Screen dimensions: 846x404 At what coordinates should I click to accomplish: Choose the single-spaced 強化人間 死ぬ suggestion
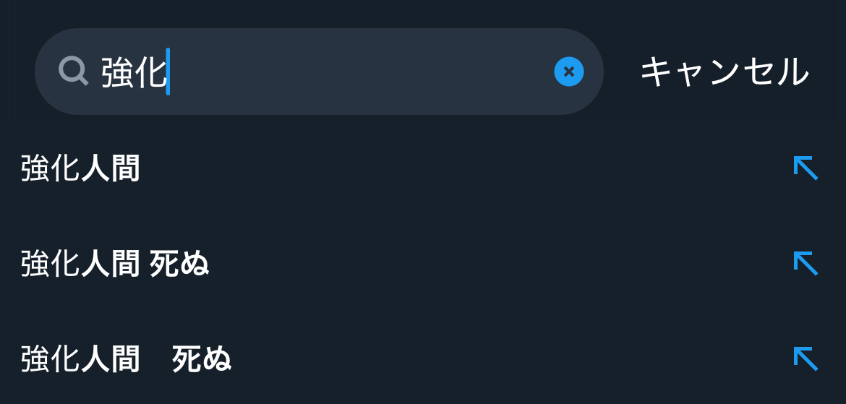(115, 265)
